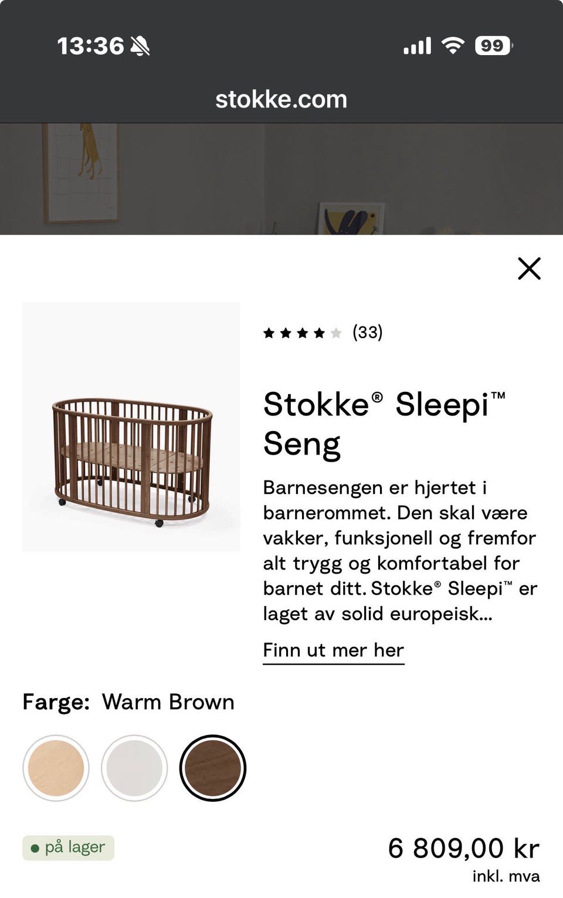Viewport: 563px width, 898px height.
Task: Tap the 'på lager' stock badge
Action: (x=69, y=848)
